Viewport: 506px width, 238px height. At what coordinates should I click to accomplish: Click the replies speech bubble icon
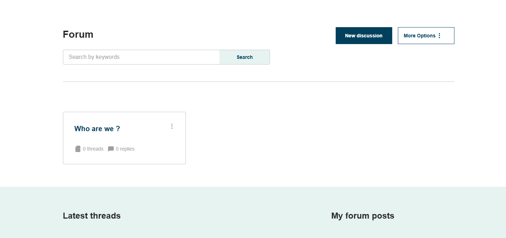click(x=111, y=149)
